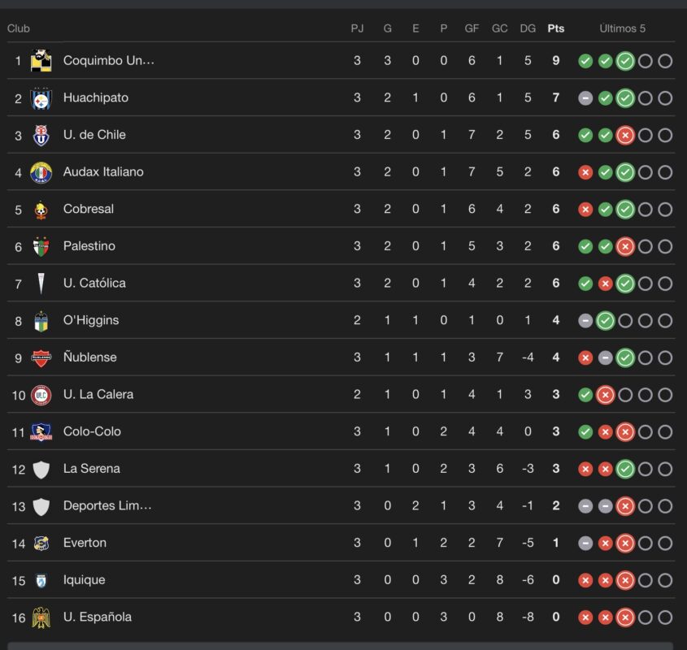This screenshot has width=687, height=650.
Task: Click the Everton club badge
Action: (x=41, y=543)
